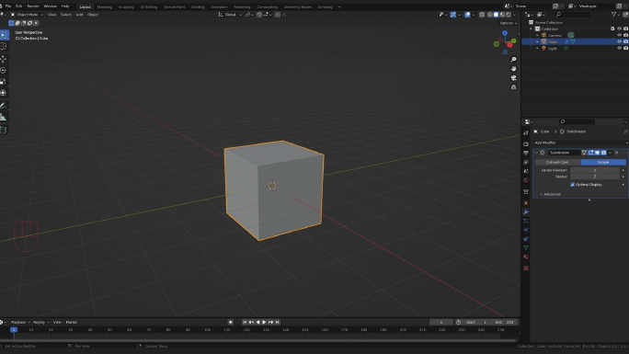Image resolution: width=629 pixels, height=354 pixels.
Task: Toggle the Optimal Display checkbox
Action: pos(572,185)
